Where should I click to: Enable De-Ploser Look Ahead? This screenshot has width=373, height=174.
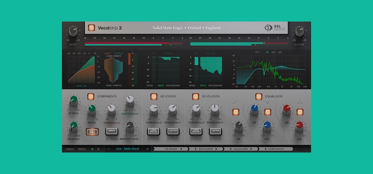(196, 132)
